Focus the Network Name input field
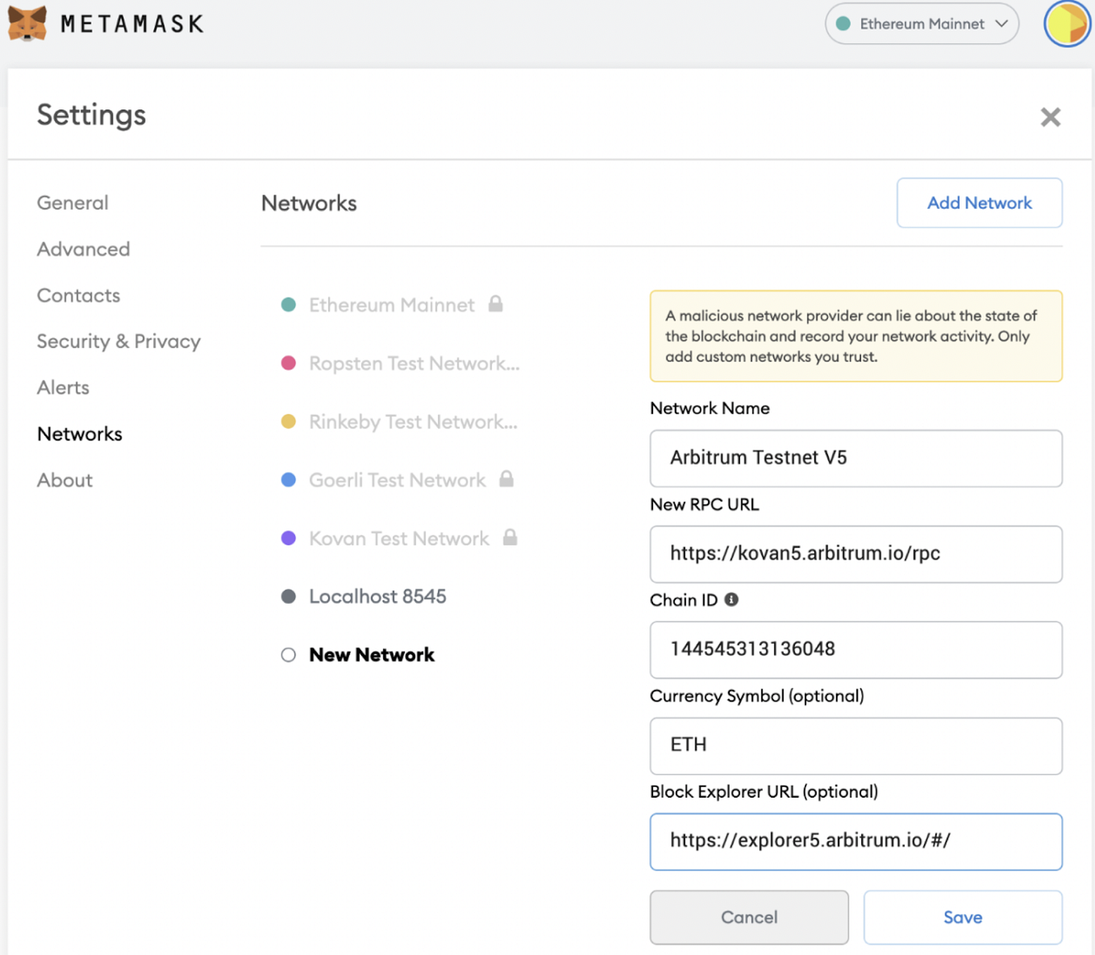This screenshot has width=1095, height=955. [x=856, y=458]
